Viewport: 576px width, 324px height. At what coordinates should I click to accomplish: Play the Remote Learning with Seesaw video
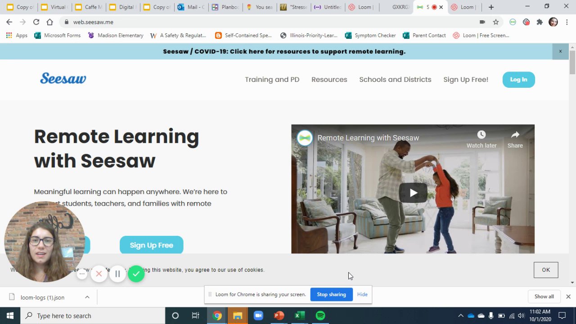pyautogui.click(x=413, y=193)
